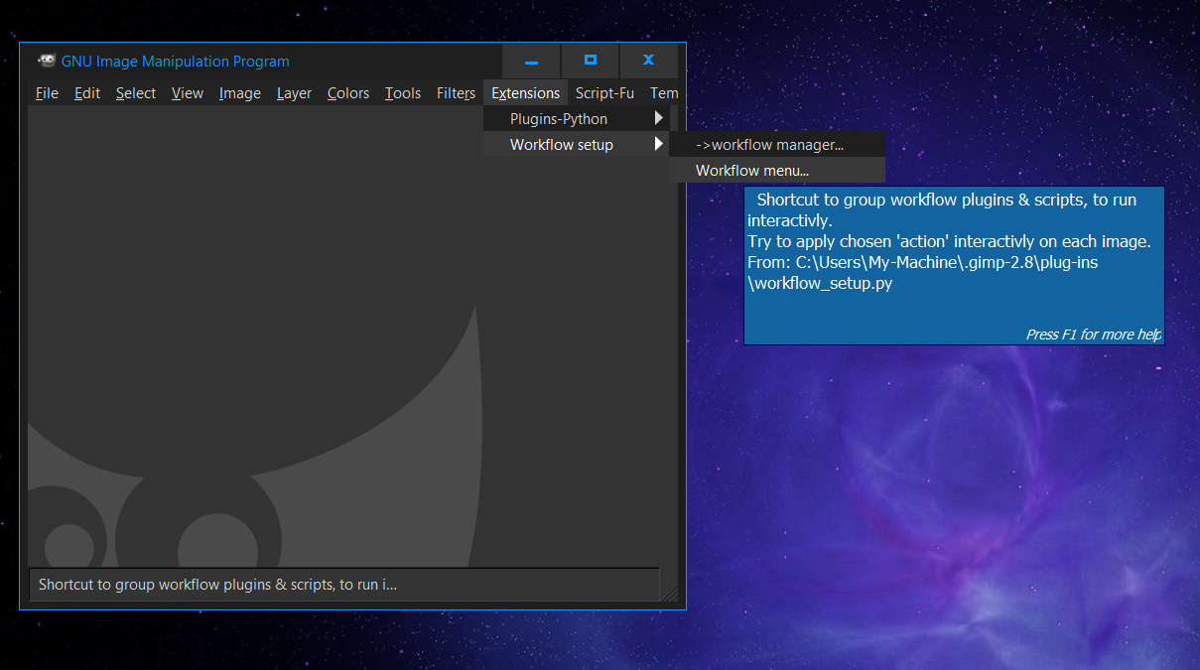
Task: Launch the ->workflow manager... entry
Action: coord(777,145)
